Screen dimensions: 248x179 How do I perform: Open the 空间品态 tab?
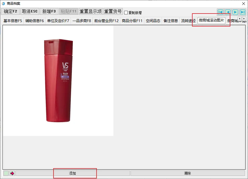[x=153, y=21]
